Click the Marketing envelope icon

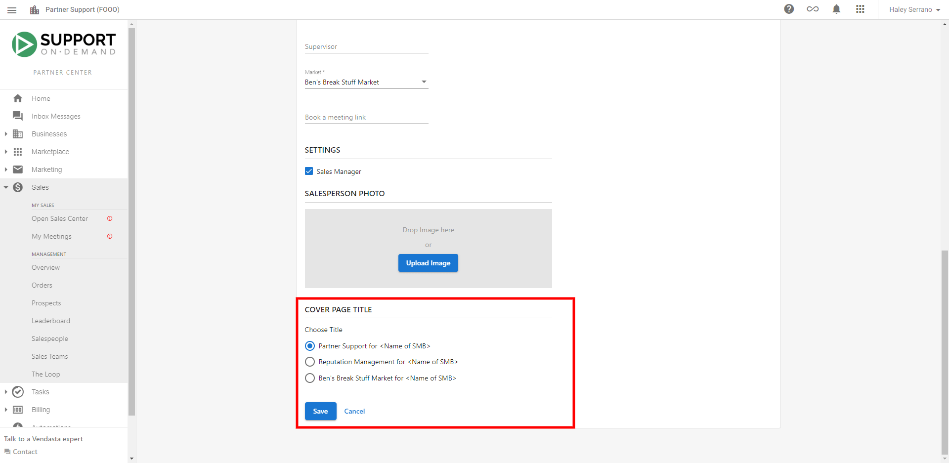tap(18, 169)
